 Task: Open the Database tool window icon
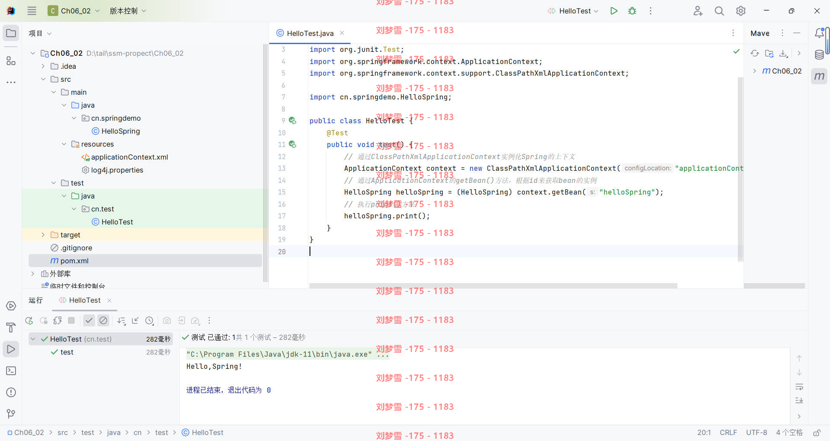pyautogui.click(x=819, y=55)
